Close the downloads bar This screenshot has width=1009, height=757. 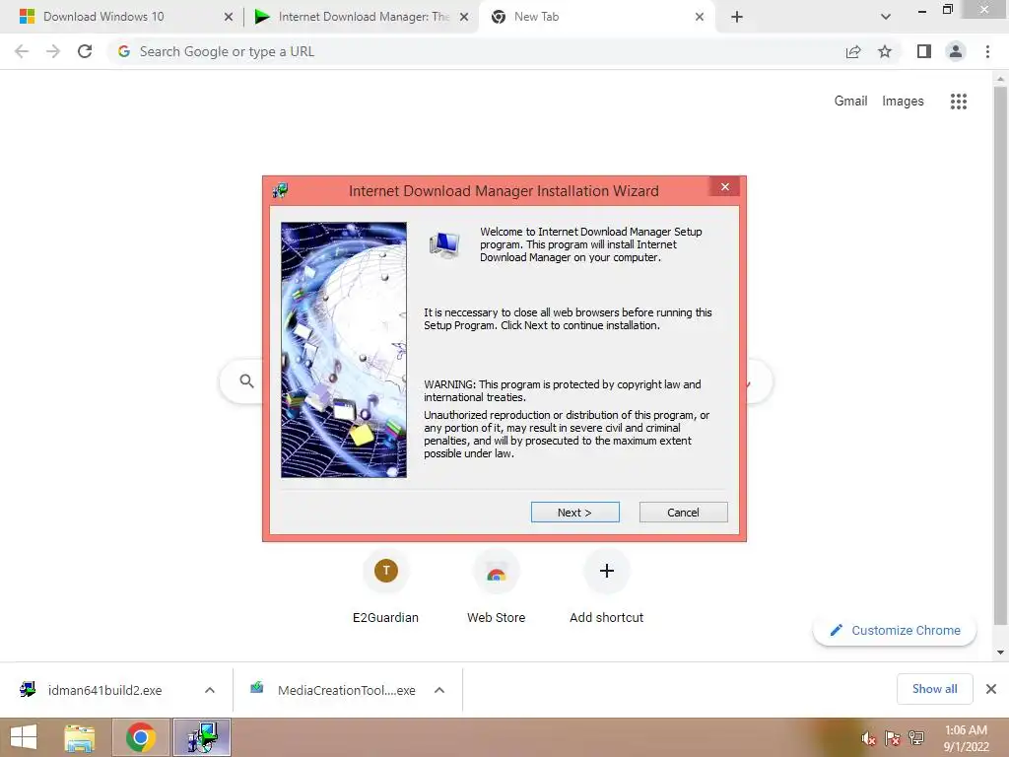[991, 689]
